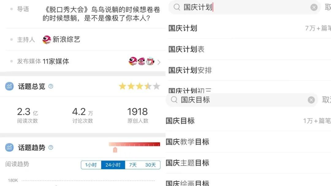The width and height of the screenshot is (331, 186).
Task: Select the 1小时 trend range
Action: tap(91, 165)
